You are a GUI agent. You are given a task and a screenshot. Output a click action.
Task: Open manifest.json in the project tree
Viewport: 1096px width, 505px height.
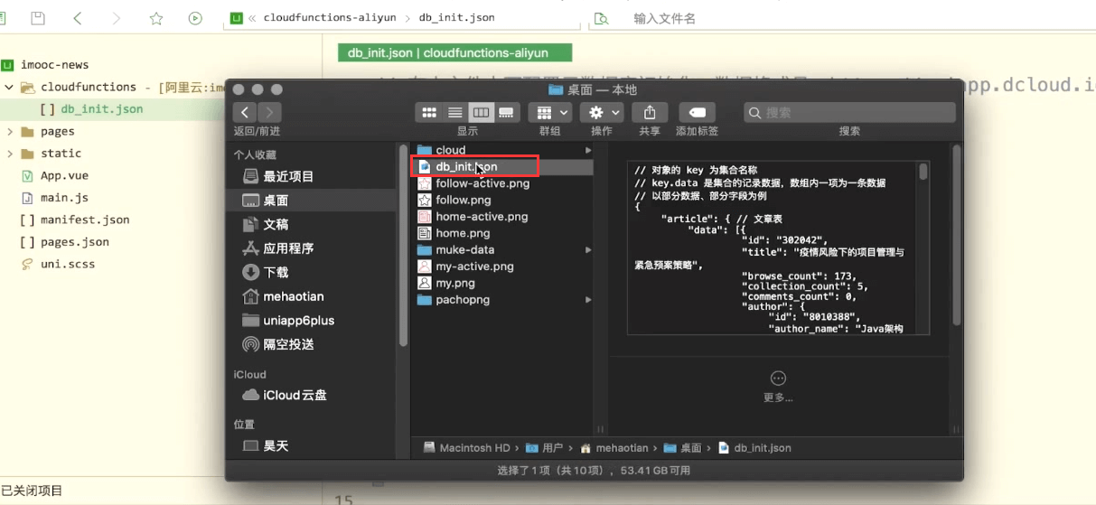[85, 220]
